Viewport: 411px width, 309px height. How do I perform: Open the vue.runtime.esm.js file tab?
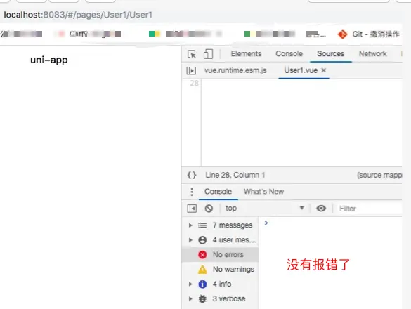[x=235, y=70]
